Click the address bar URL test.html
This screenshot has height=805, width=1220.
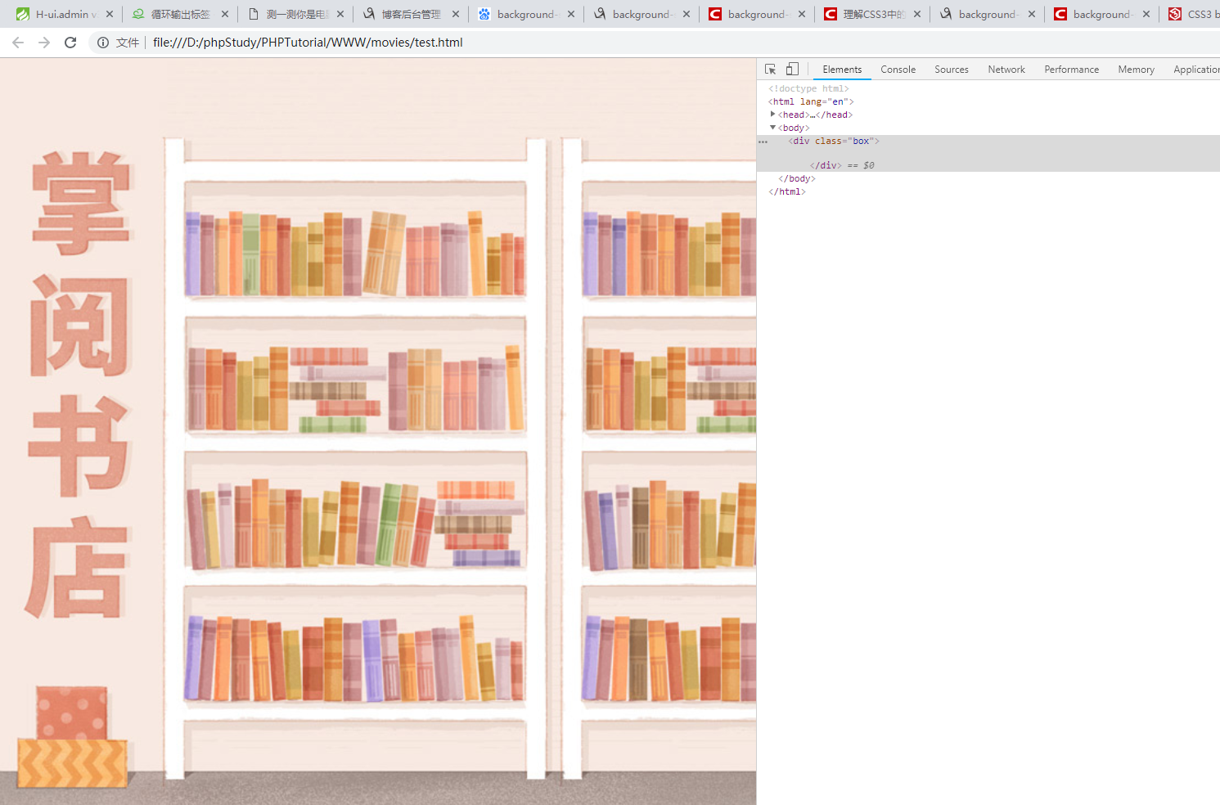[308, 43]
